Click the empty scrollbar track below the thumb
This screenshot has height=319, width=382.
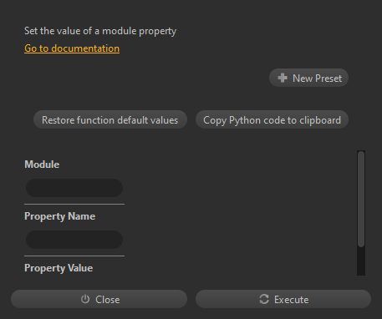pos(361,261)
